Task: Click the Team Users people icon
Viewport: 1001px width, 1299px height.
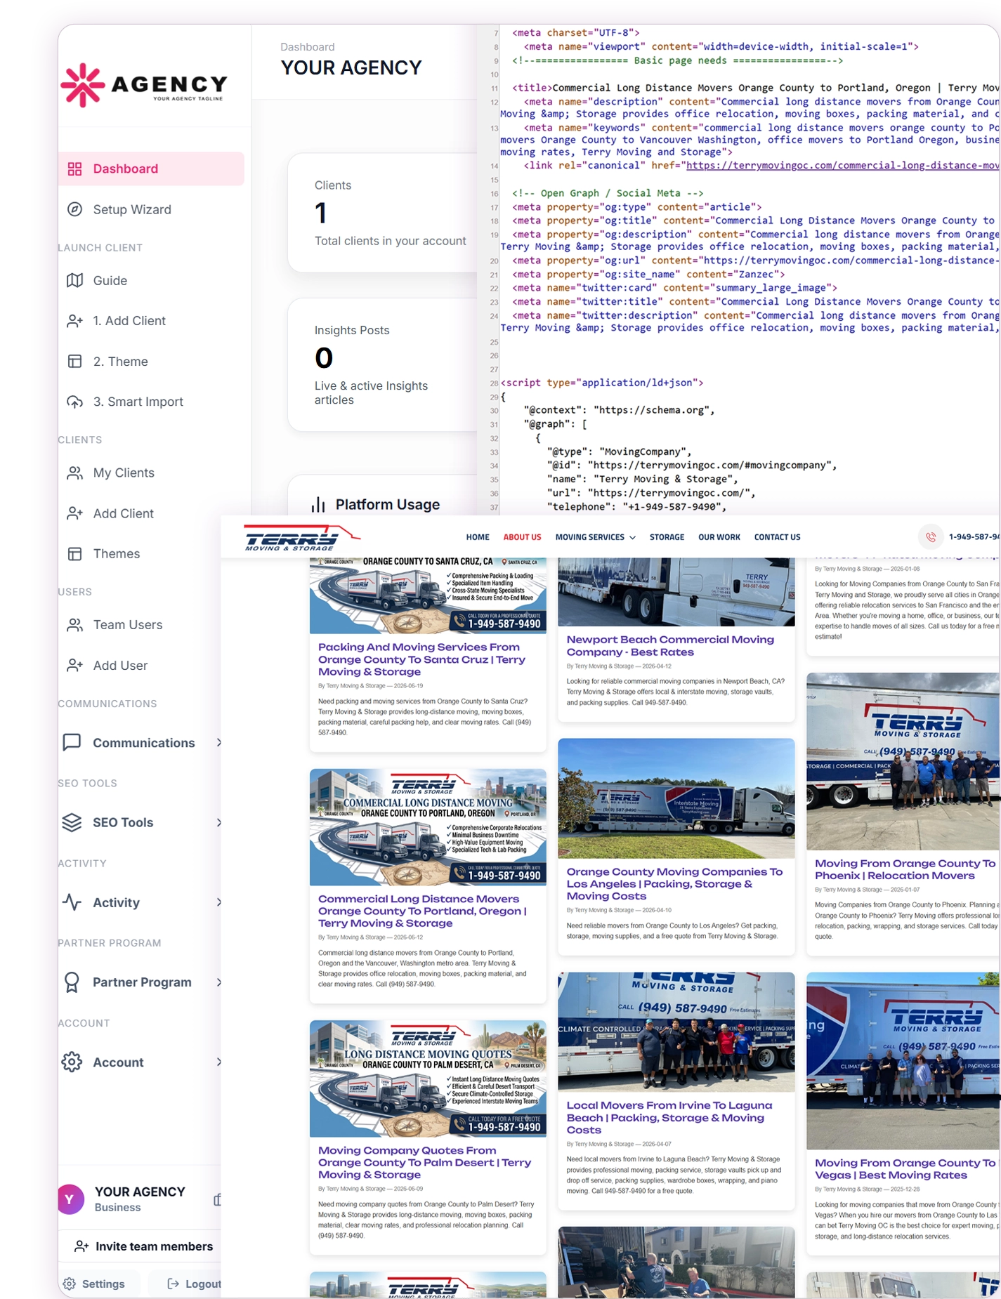Action: coord(74,625)
